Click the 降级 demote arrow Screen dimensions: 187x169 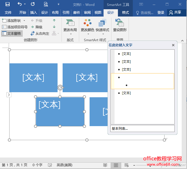tap(37, 27)
